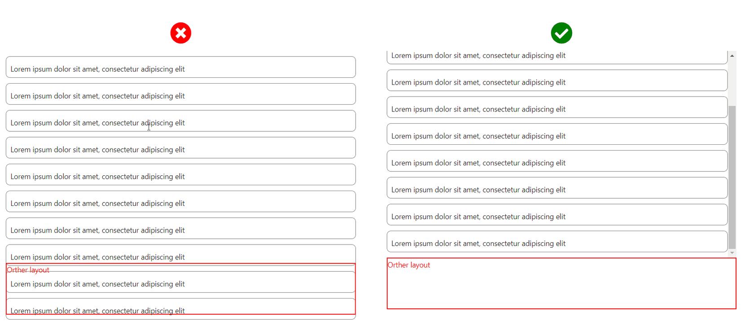Viewport: 741px width, 330px height.
Task: Click the green checkmark icon
Action: (x=561, y=33)
